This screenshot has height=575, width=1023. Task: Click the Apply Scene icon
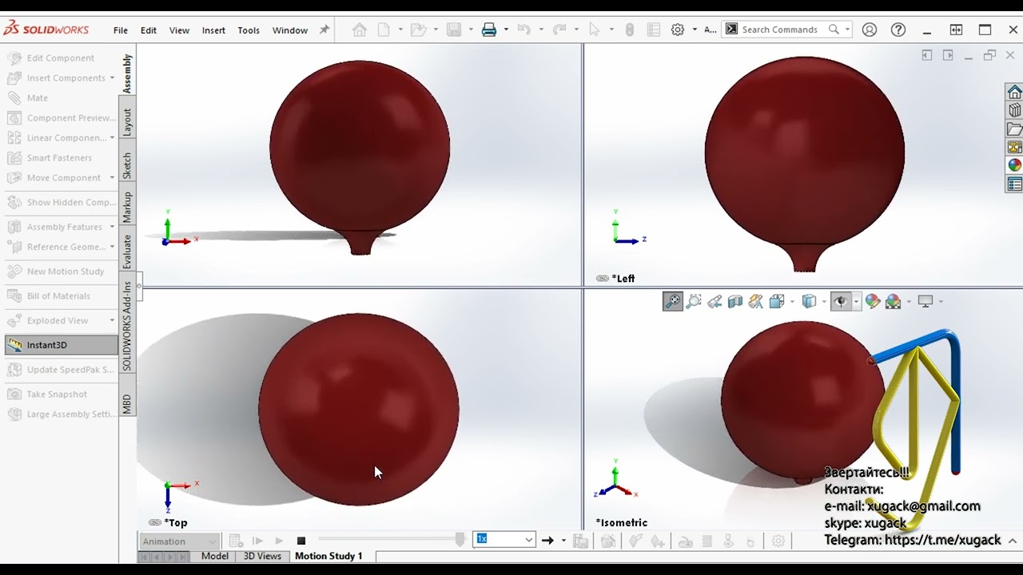[x=894, y=301]
